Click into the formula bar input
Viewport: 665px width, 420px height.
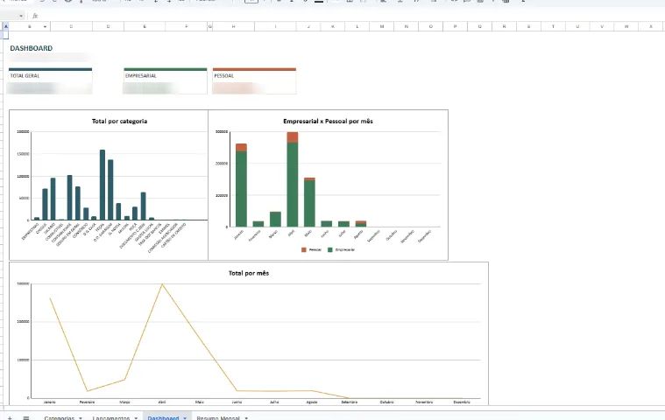pyautogui.click(x=352, y=16)
